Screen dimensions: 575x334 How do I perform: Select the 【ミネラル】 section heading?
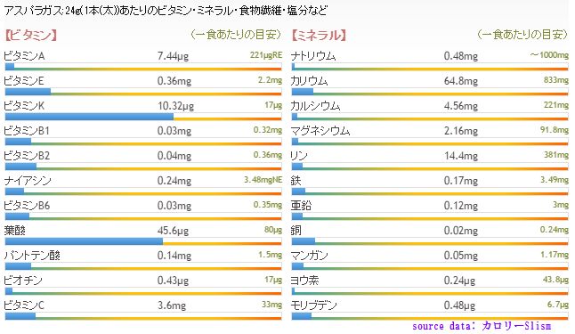(319, 36)
